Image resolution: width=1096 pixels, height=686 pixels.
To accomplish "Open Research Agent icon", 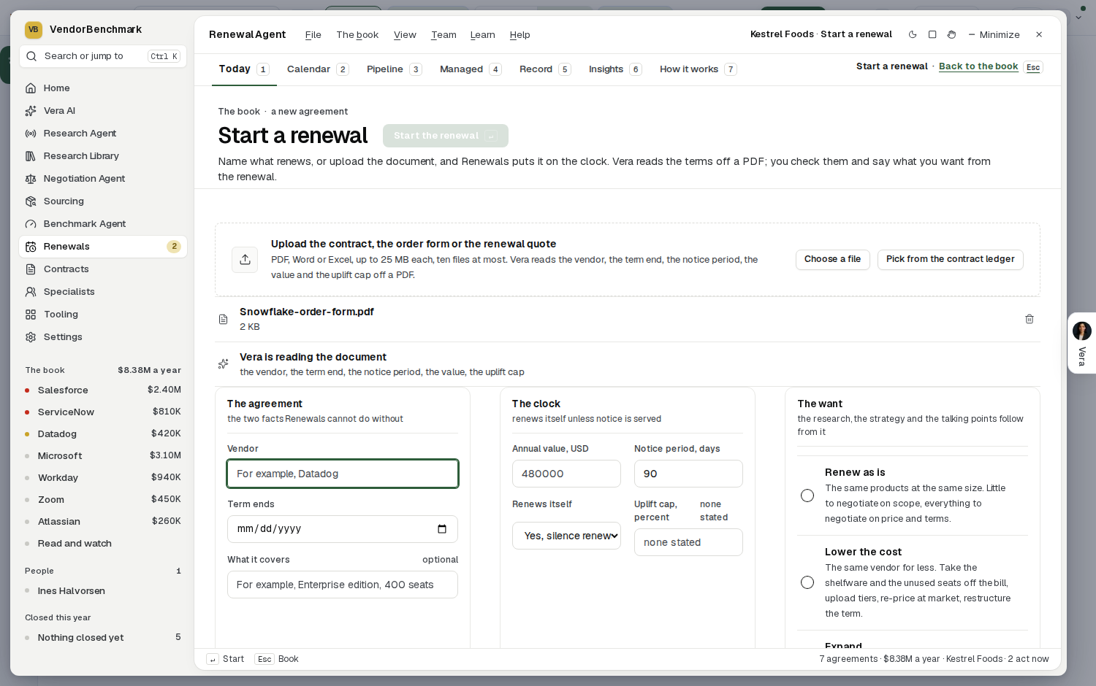I will coord(31,134).
